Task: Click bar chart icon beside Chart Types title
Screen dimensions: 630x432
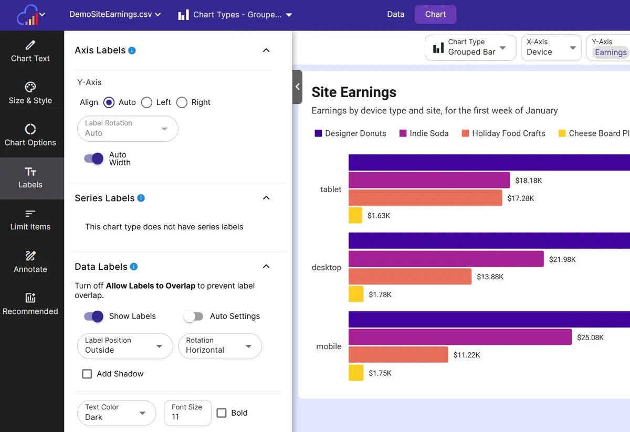Action: (183, 15)
